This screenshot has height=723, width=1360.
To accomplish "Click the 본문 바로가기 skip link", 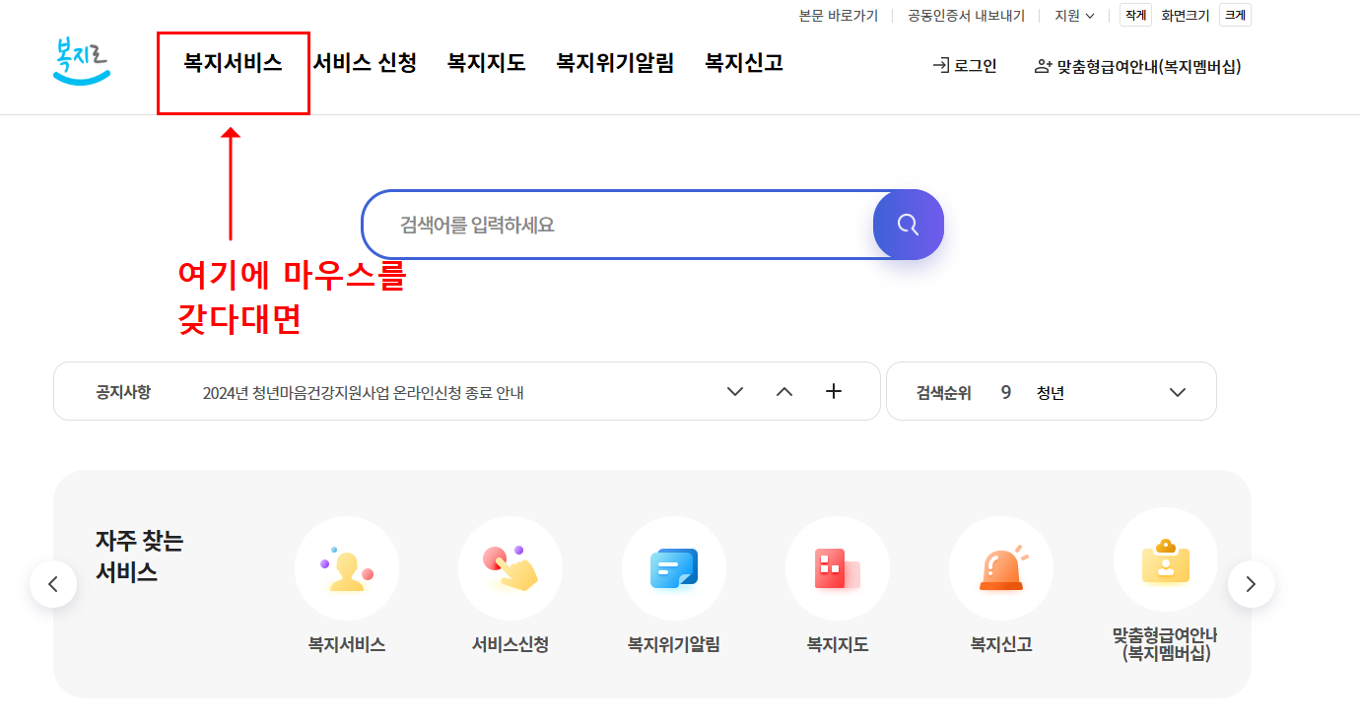I will click(839, 15).
